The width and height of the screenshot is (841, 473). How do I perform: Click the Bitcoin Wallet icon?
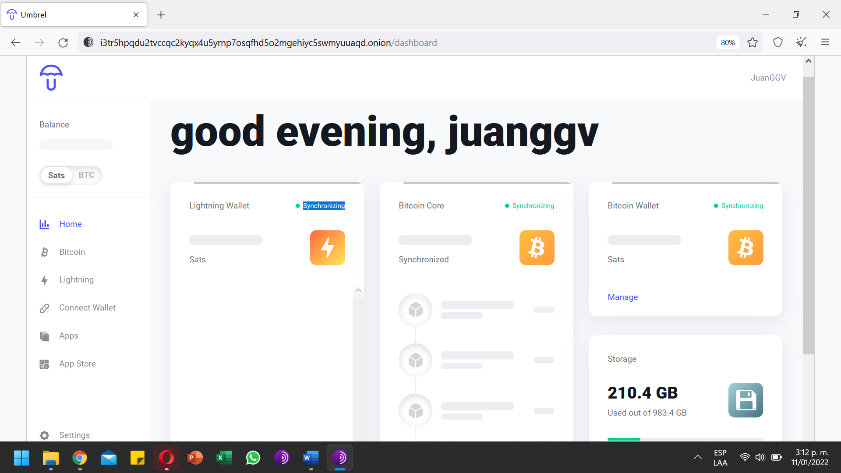pos(746,248)
